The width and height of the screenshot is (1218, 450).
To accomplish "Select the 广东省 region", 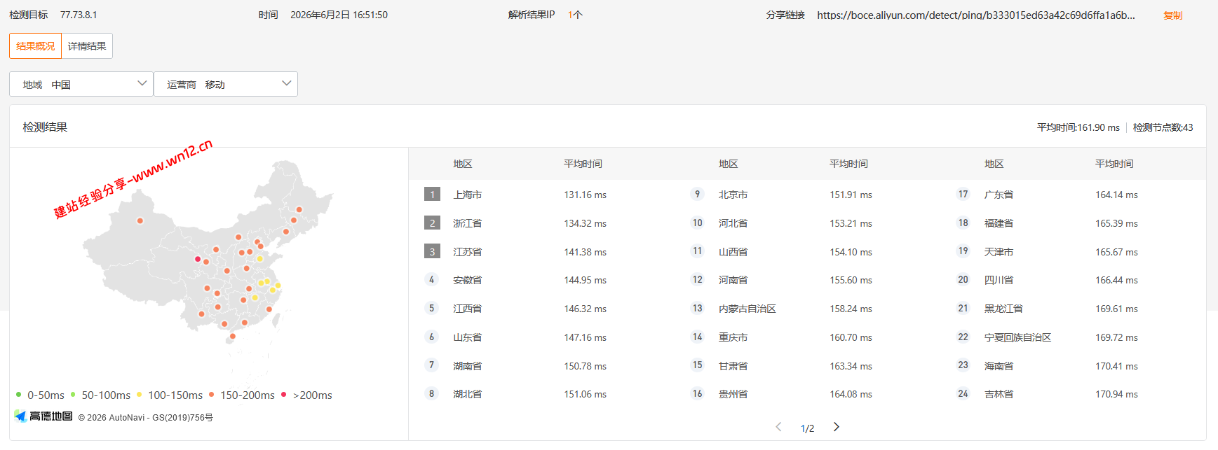I will pyautogui.click(x=999, y=195).
